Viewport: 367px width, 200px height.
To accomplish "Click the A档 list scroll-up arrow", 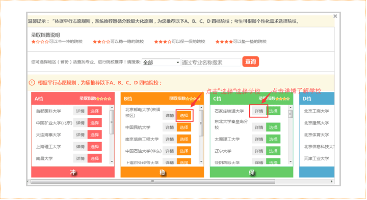I will coord(112,108).
